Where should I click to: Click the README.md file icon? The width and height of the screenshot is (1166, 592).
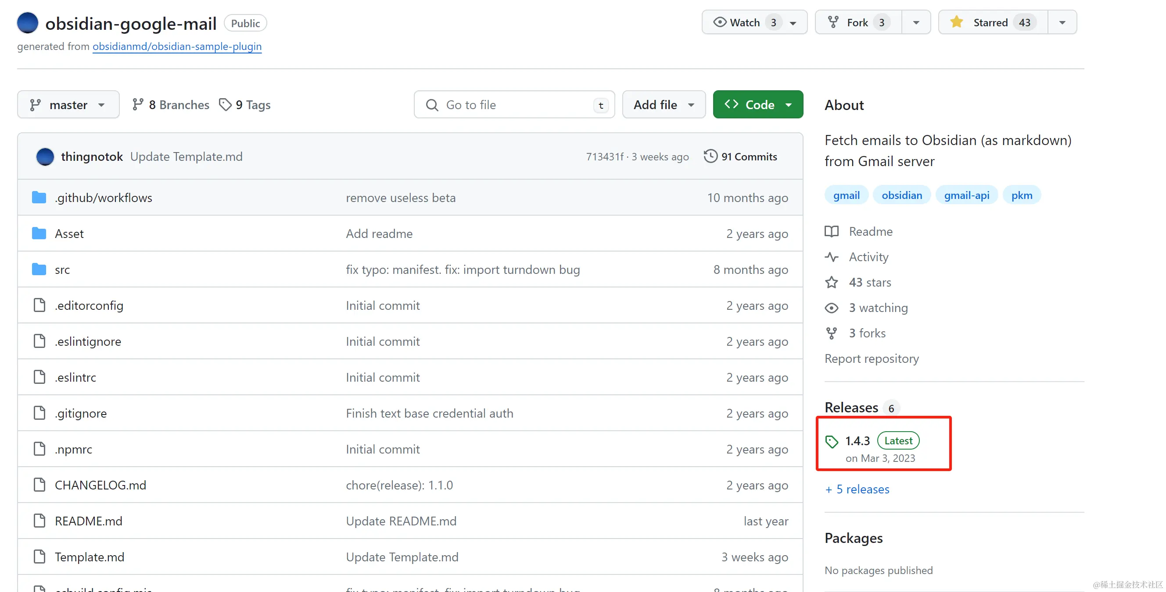(39, 521)
